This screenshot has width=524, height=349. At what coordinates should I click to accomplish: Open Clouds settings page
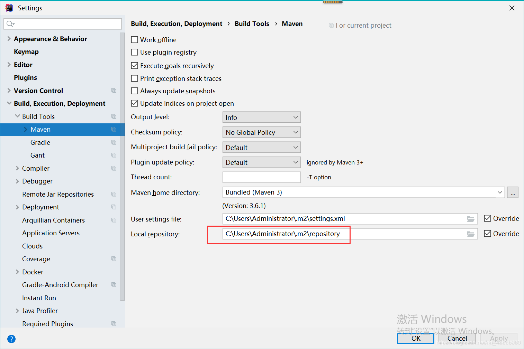click(32, 246)
